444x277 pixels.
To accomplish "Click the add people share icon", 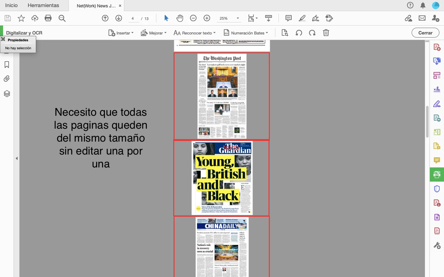I will [436, 18].
